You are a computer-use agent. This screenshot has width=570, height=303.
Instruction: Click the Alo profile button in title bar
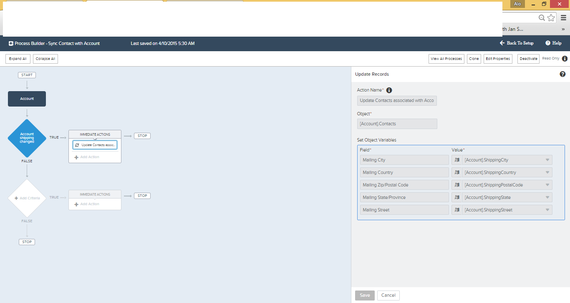(x=517, y=4)
